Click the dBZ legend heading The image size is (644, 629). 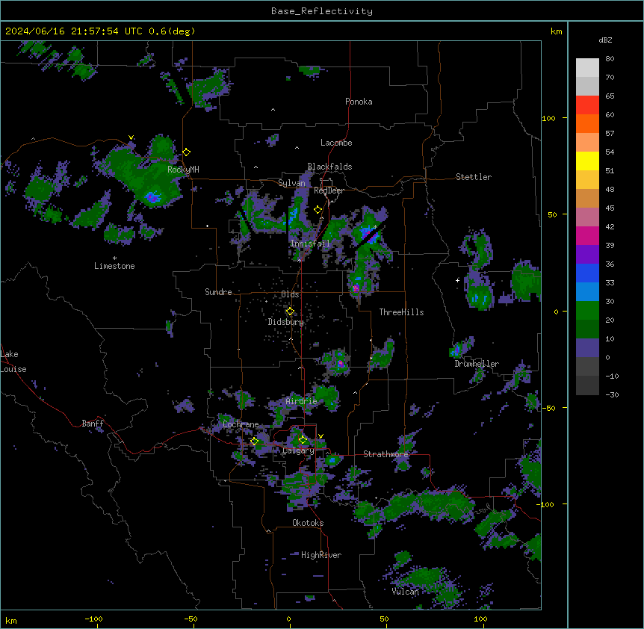tap(605, 40)
